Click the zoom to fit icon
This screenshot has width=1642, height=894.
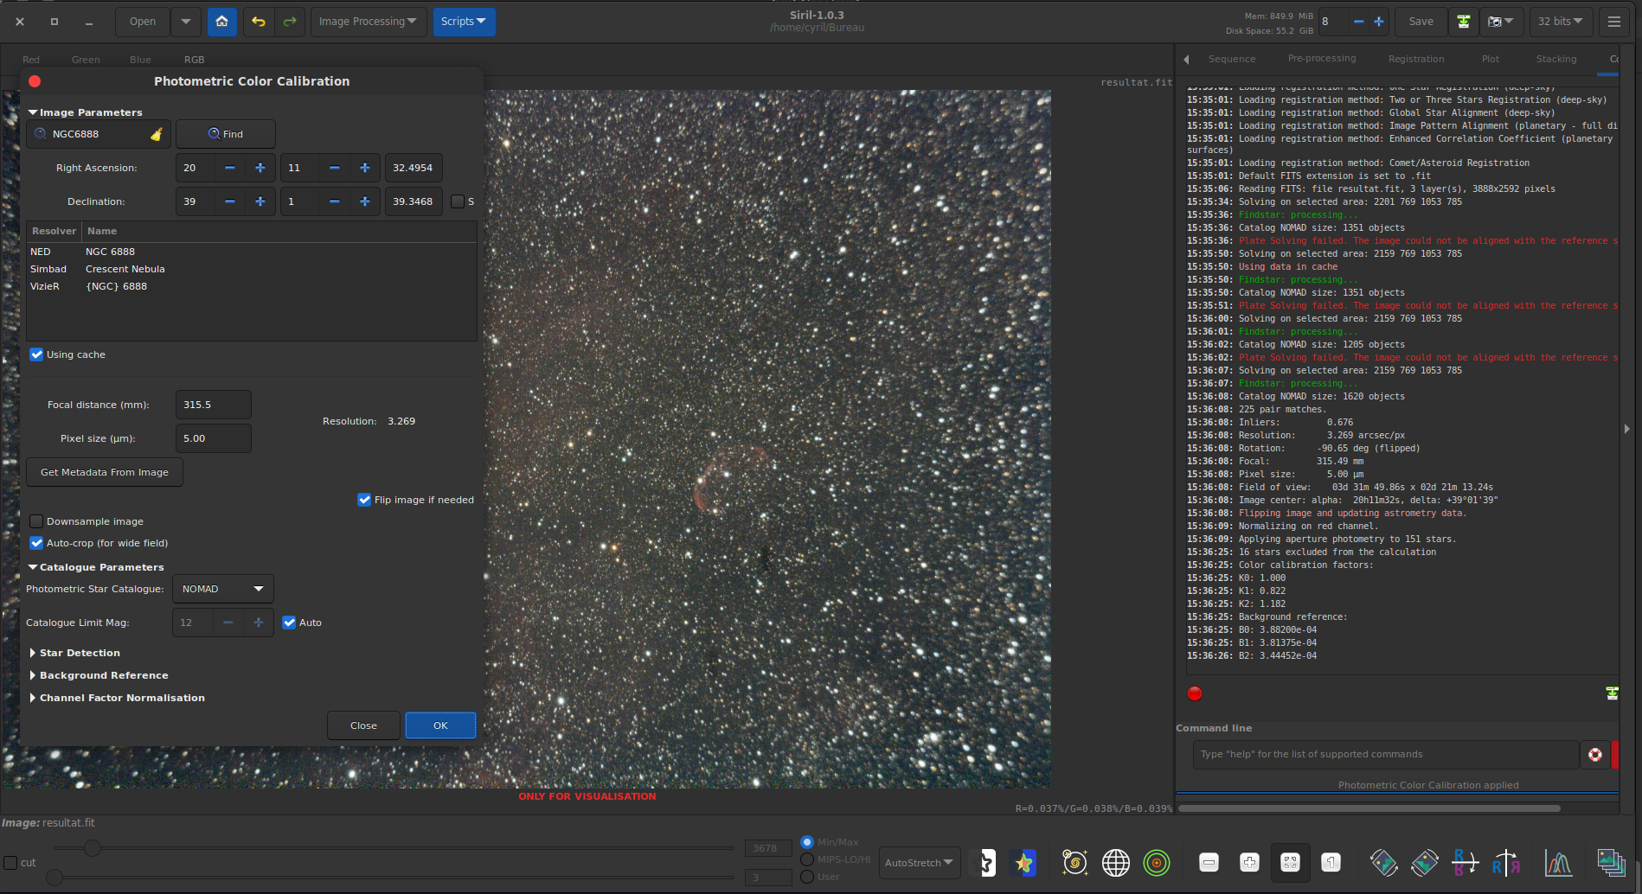(x=1290, y=862)
